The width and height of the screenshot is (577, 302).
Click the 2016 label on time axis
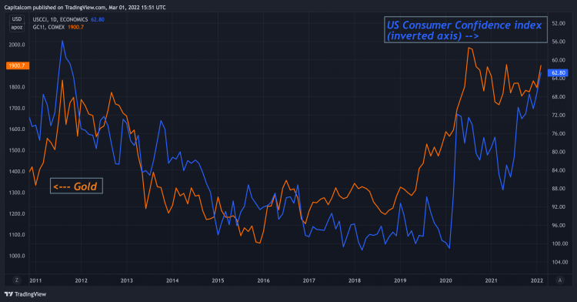[x=263, y=280]
